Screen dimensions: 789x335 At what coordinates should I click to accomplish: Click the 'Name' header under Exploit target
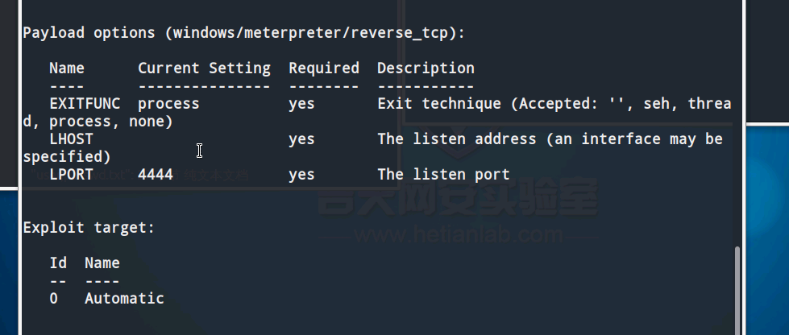click(102, 263)
